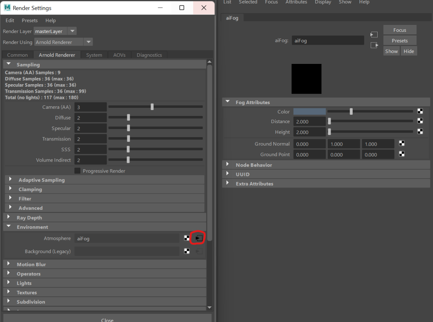
Task: Expand the UUID section
Action: click(x=227, y=173)
